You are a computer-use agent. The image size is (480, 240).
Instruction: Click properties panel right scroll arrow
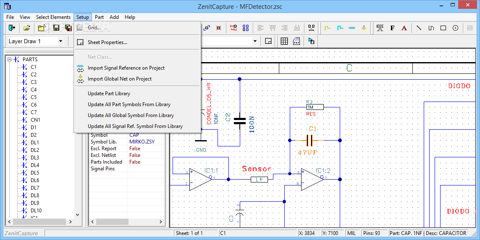pyautogui.click(x=161, y=222)
